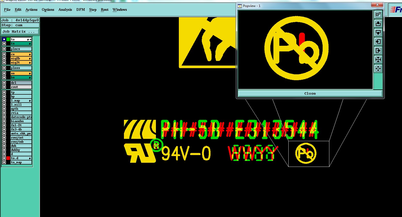The width and height of the screenshot is (402, 217).
Task: Select the dwkby layer name
Action: click(21, 150)
